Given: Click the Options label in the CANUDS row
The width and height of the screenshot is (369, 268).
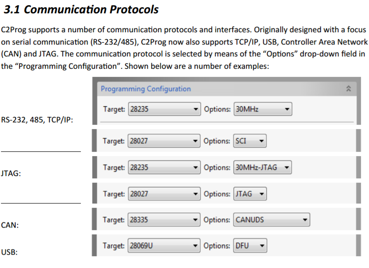Looking at the screenshot, I should click(x=217, y=220).
